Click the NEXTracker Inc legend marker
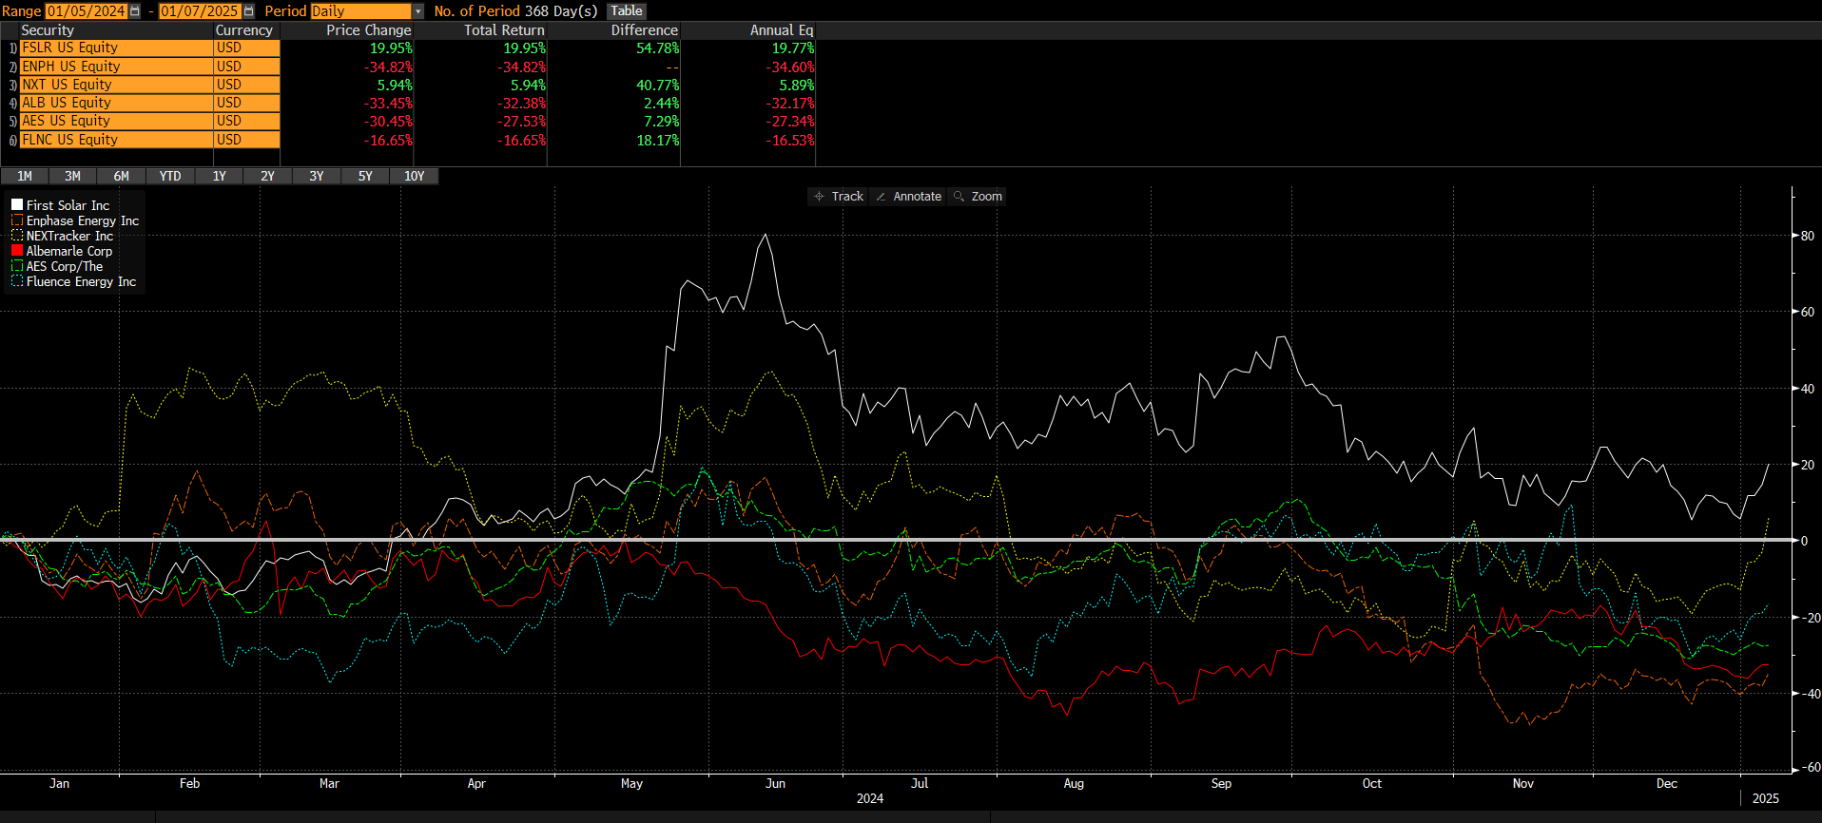This screenshot has height=823, width=1822. (17, 236)
